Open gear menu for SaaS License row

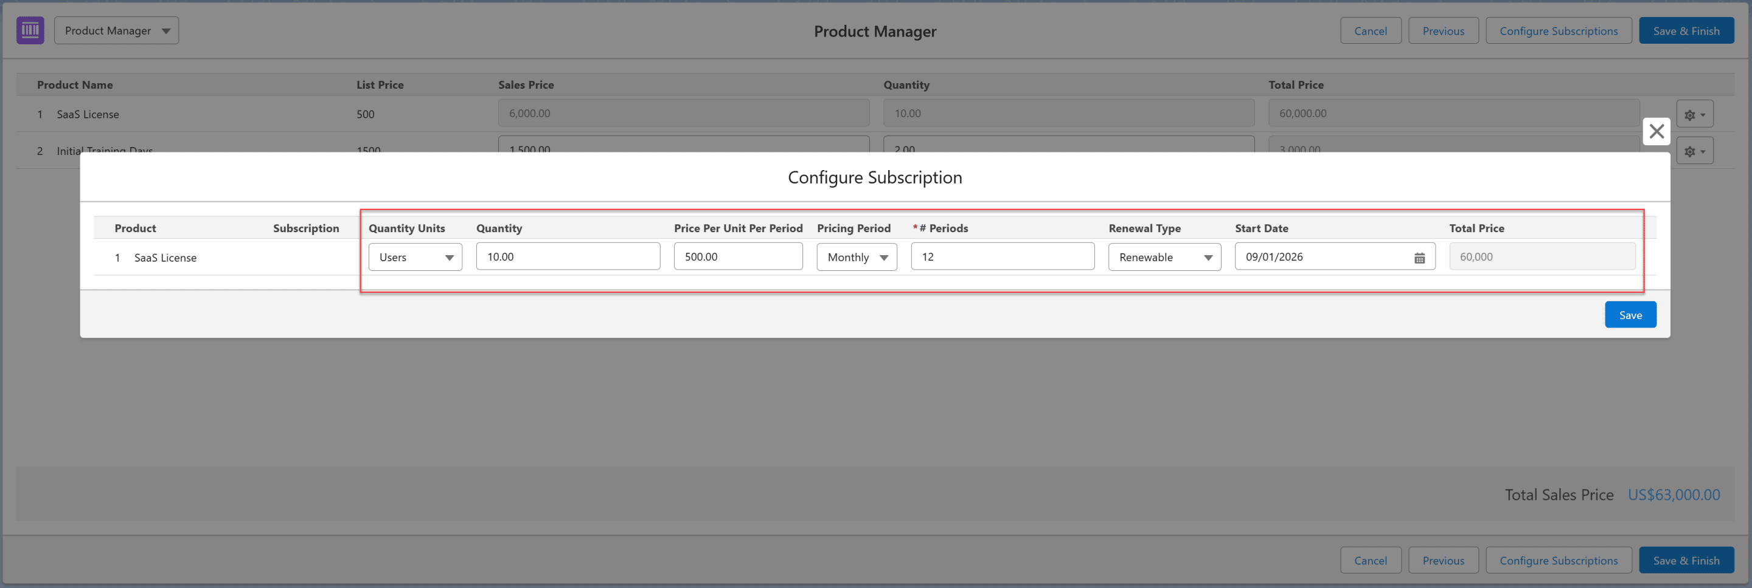1694,115
